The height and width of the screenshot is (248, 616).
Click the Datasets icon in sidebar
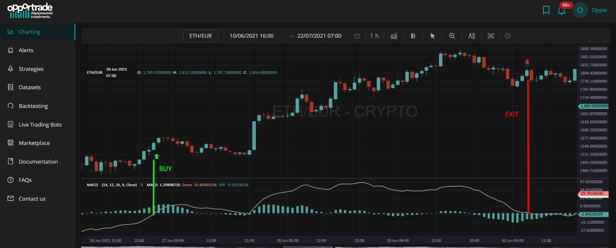click(11, 87)
